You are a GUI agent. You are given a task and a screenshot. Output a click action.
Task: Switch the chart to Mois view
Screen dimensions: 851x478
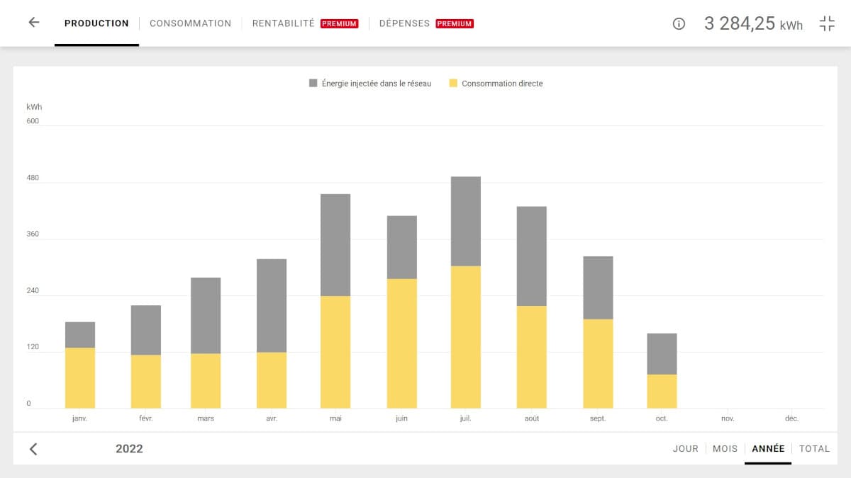tap(725, 448)
